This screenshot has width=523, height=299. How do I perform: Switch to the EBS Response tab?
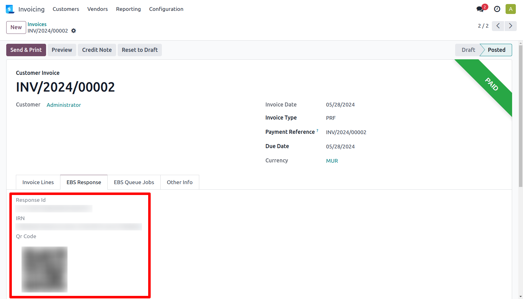84,182
